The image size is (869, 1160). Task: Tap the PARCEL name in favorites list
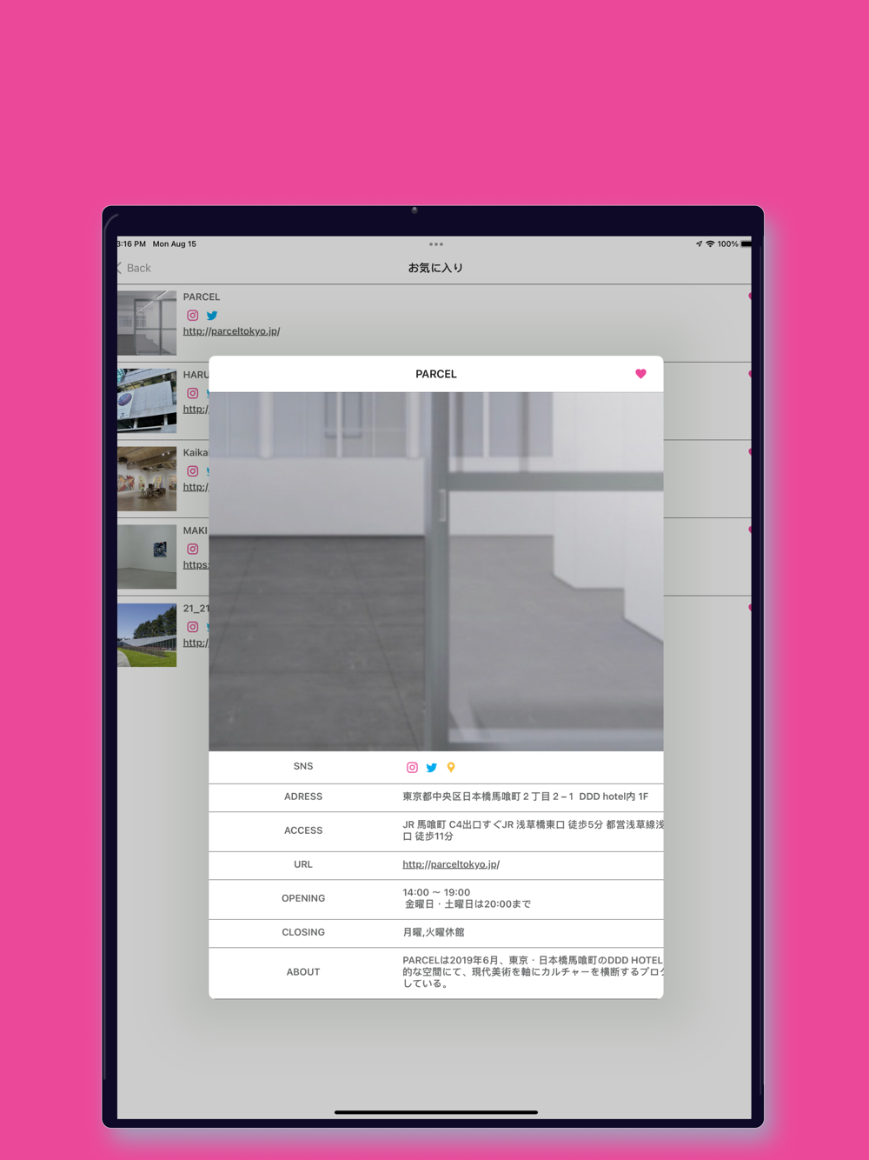pyautogui.click(x=202, y=297)
